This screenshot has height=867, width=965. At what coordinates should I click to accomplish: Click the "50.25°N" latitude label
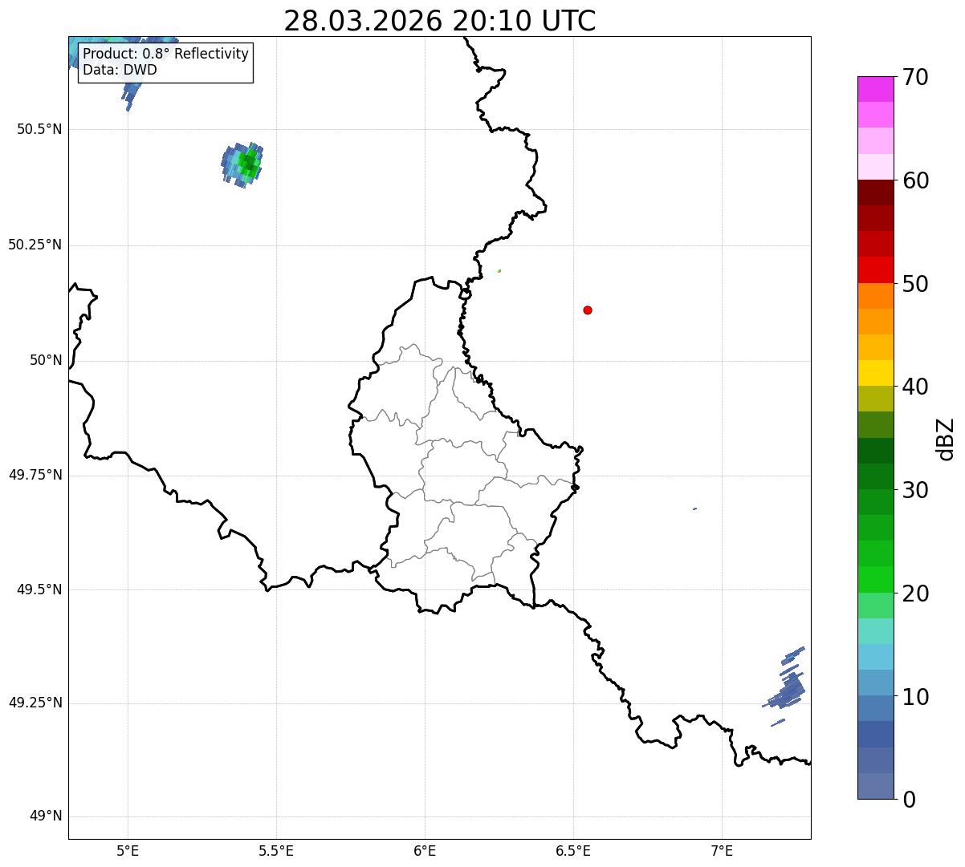35,245
